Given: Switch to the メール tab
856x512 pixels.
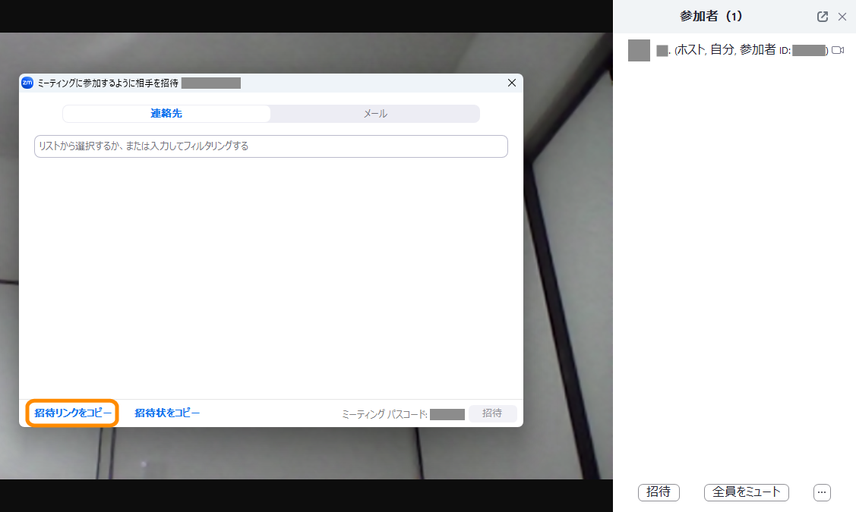Looking at the screenshot, I should (375, 114).
